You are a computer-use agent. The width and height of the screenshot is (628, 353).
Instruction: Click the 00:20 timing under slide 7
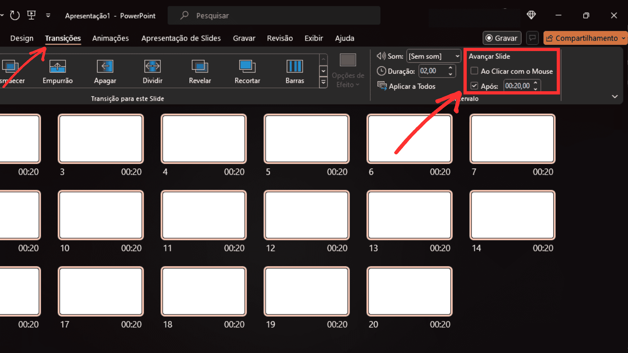[x=543, y=172]
